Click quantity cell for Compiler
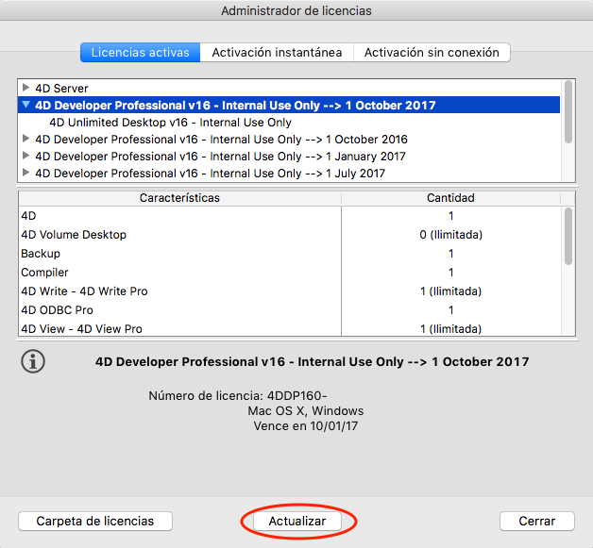This screenshot has width=593, height=548. point(450,273)
